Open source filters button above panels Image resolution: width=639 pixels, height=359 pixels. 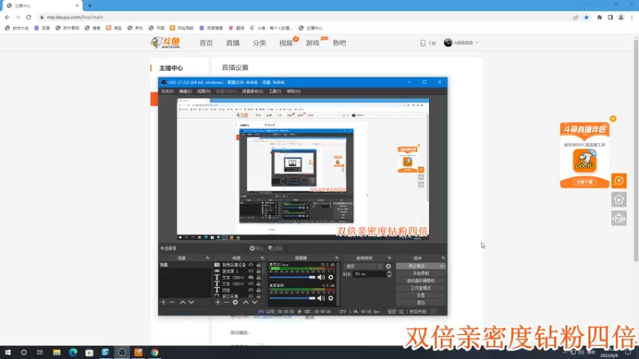click(x=275, y=248)
